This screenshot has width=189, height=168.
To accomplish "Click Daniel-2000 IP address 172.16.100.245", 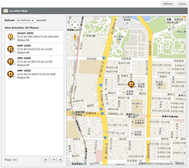I will click(38, 37).
